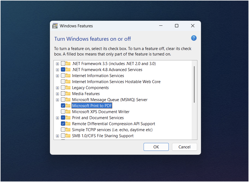Select Microsoft Message Queue (MSMQ) Server label
249x182 pixels.
pyautogui.click(x=110, y=100)
